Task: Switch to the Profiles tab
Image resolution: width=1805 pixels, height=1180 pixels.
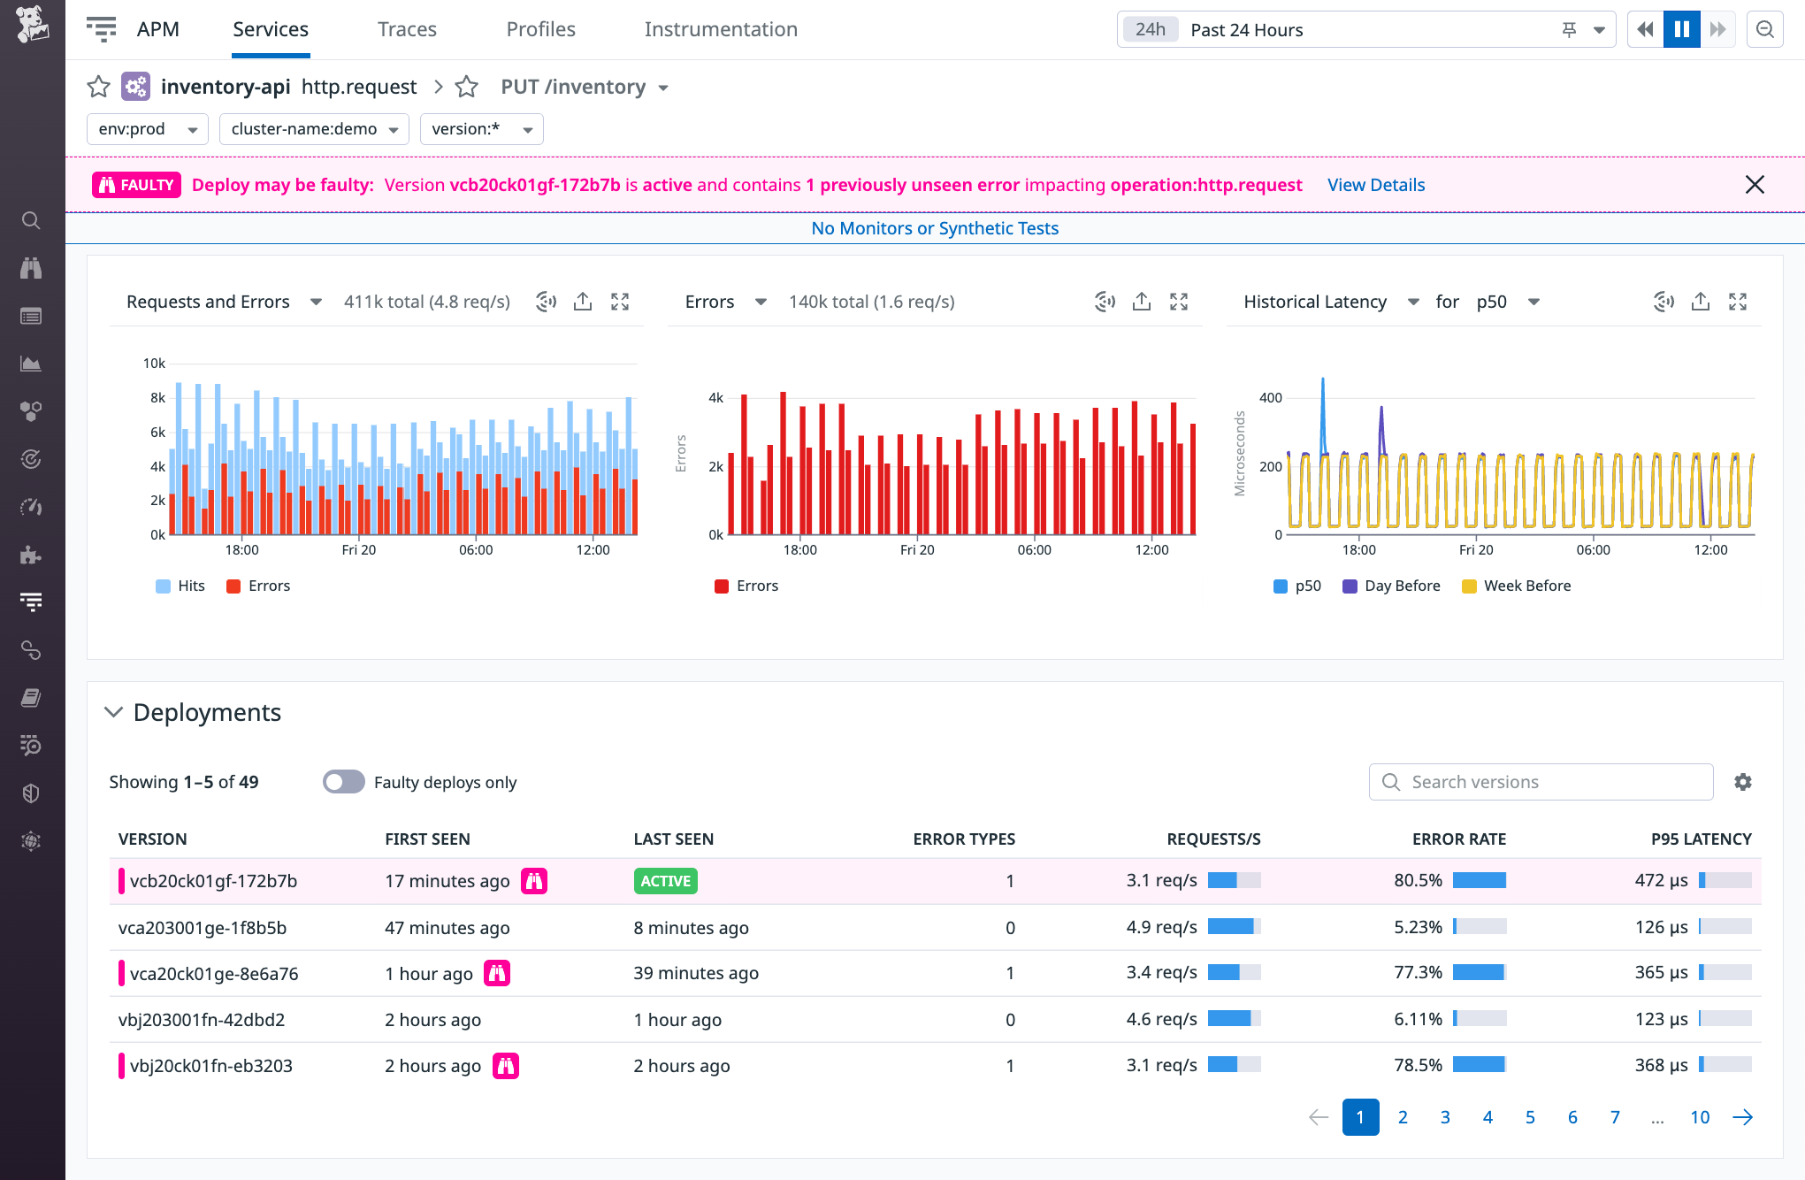Action: [540, 29]
